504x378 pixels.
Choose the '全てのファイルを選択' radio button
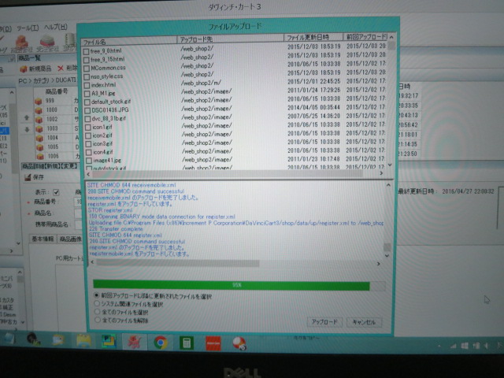click(x=97, y=312)
